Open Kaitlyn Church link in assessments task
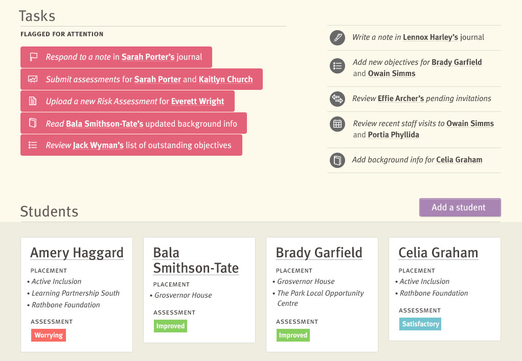 225,80
